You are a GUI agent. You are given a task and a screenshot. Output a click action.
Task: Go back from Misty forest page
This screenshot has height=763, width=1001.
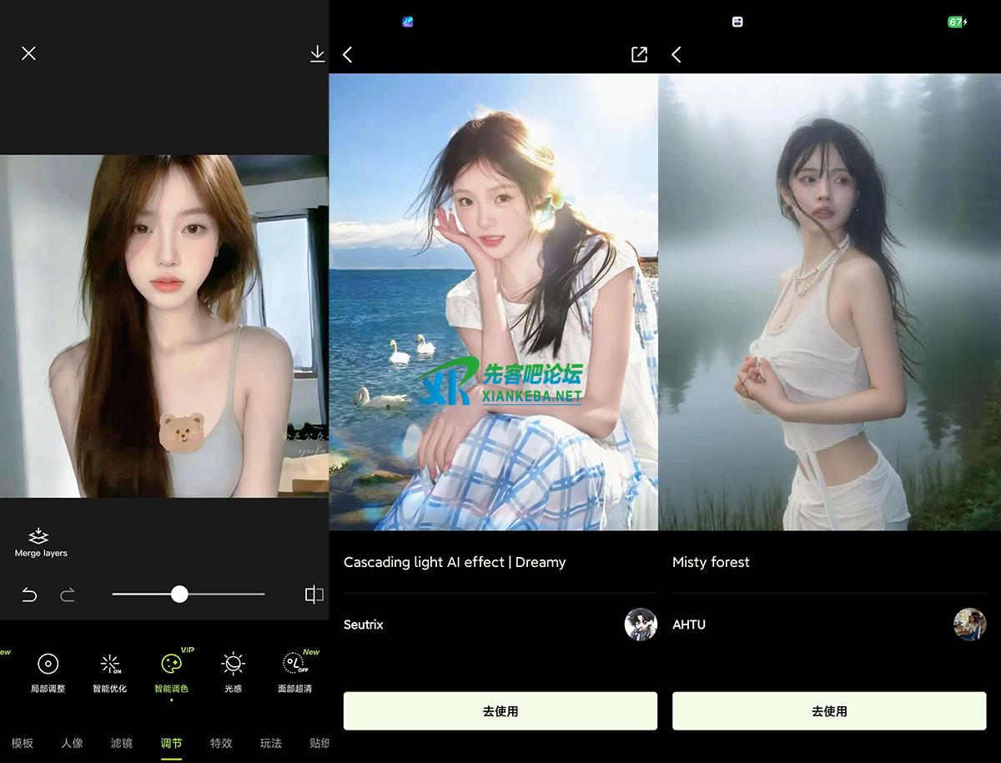click(677, 54)
